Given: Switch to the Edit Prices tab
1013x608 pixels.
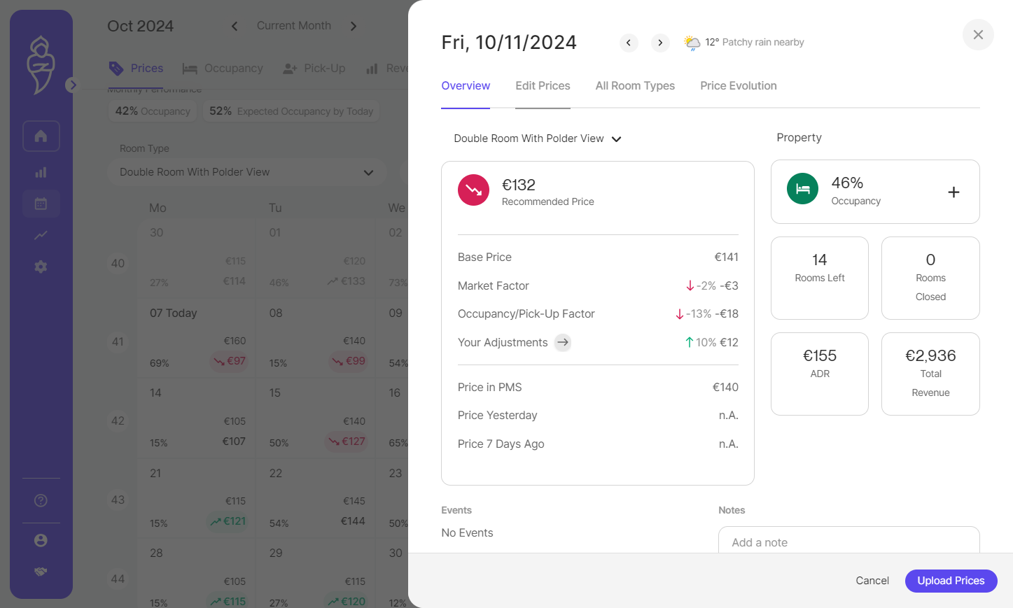Looking at the screenshot, I should (x=543, y=86).
